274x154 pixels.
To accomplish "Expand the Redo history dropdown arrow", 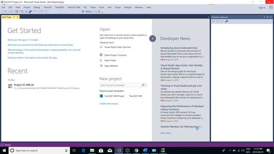I will click(45, 12).
